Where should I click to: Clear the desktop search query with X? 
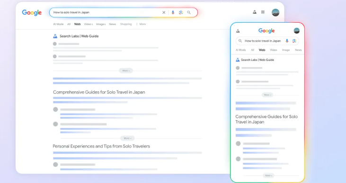pos(164,13)
